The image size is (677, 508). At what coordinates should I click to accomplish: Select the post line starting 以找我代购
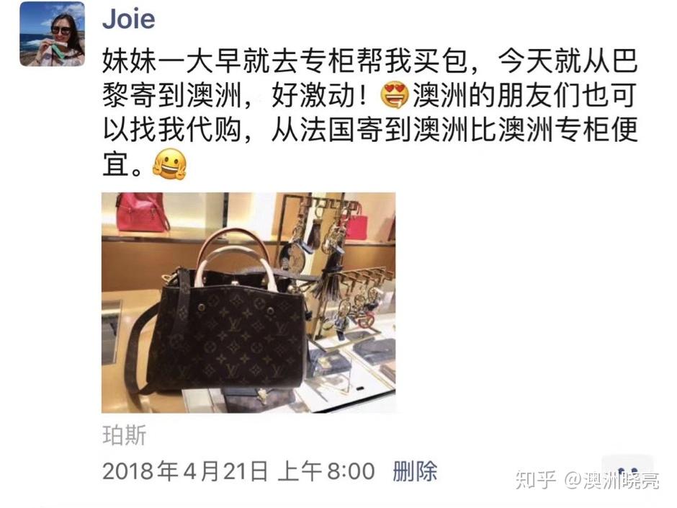tap(370, 129)
